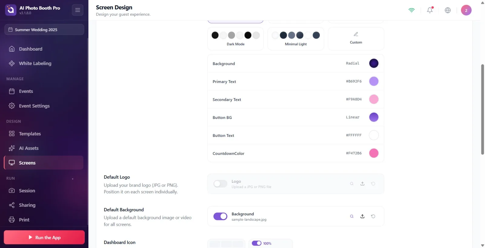
Task: Open Sharing in the sidebar
Action: click(44, 206)
